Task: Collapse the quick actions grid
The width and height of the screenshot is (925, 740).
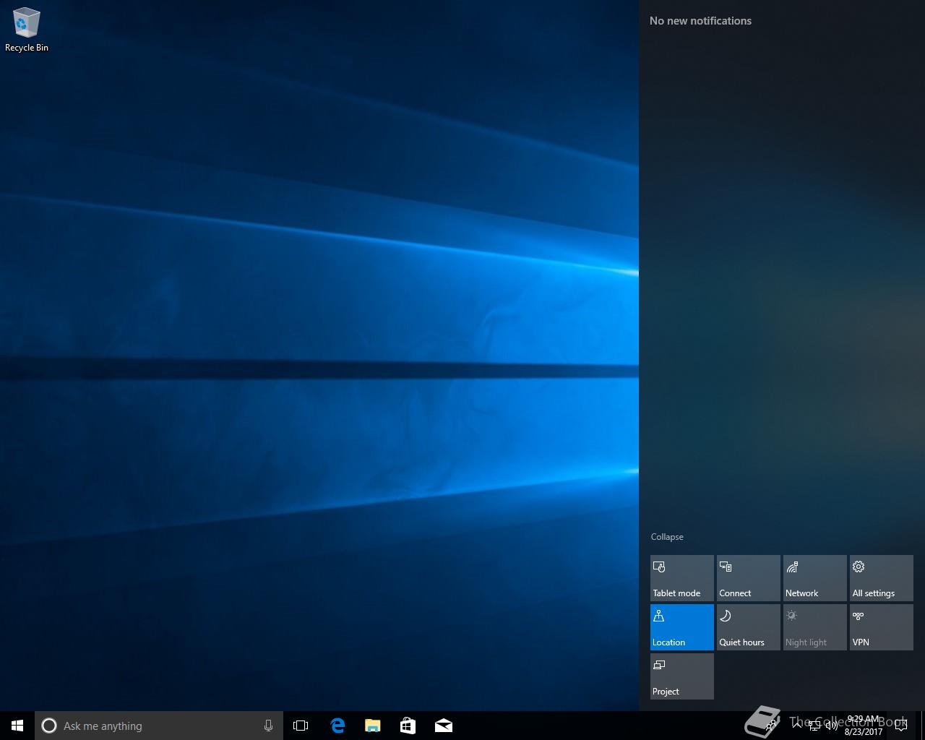Action: 667,537
